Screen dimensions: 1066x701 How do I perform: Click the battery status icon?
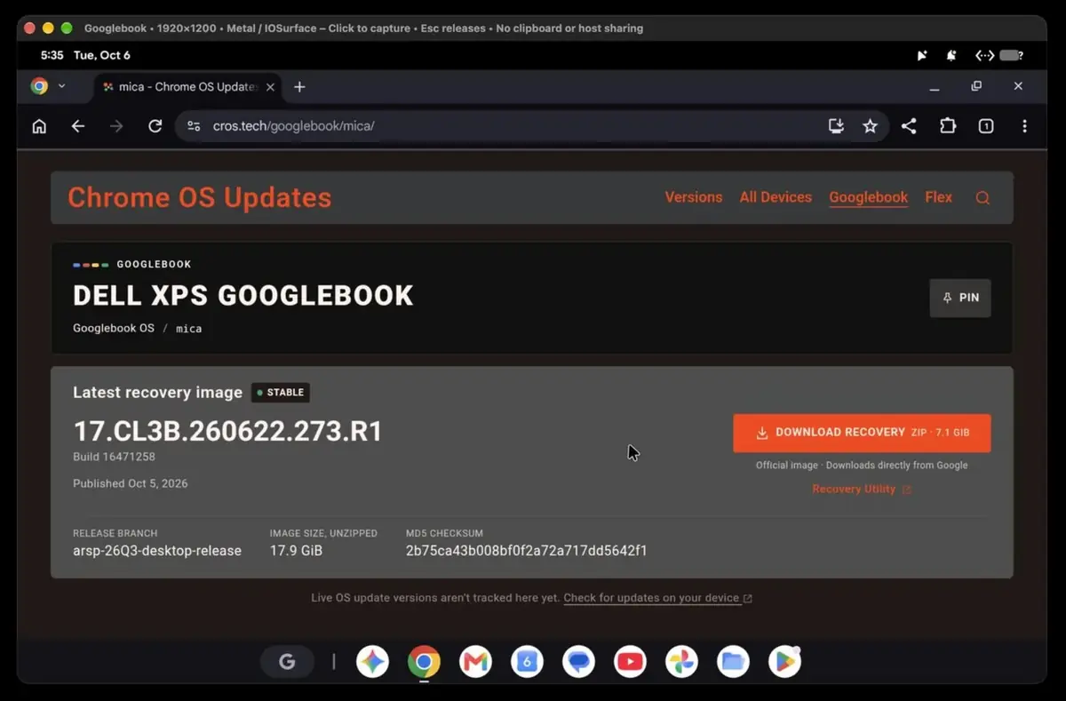pos(1012,55)
